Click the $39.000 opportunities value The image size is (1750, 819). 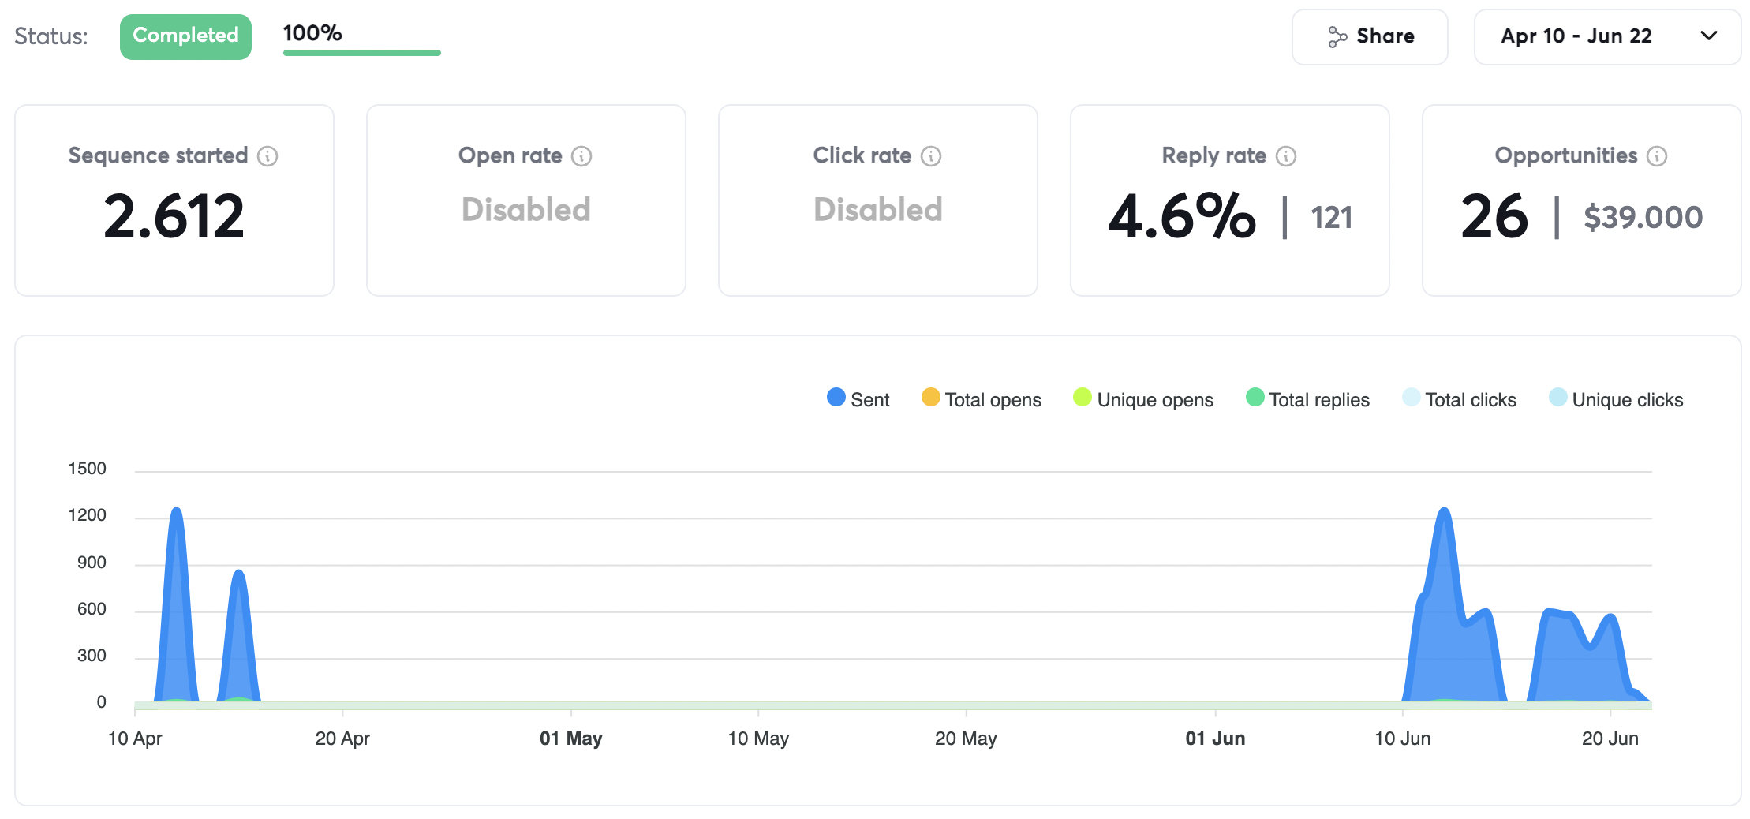pos(1643,217)
